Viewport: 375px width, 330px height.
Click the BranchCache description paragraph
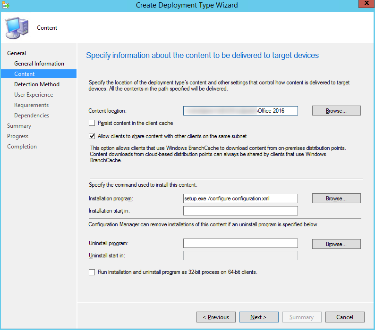[x=218, y=154]
